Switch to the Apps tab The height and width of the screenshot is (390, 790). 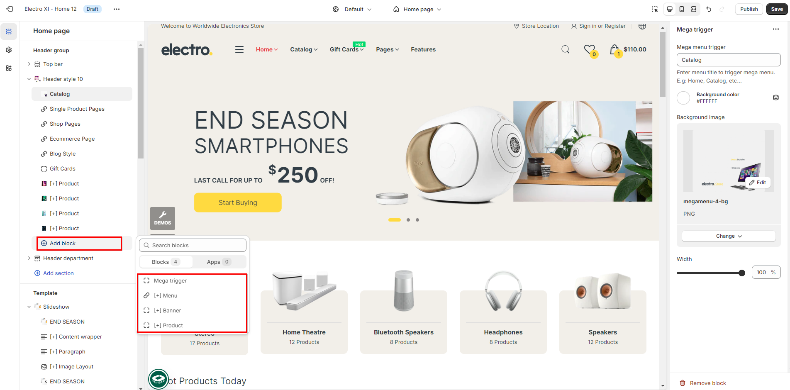[x=219, y=262]
